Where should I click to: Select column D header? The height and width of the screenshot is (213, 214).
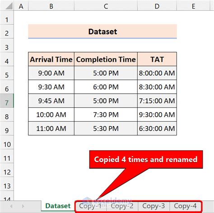pyautogui.click(x=157, y=6)
